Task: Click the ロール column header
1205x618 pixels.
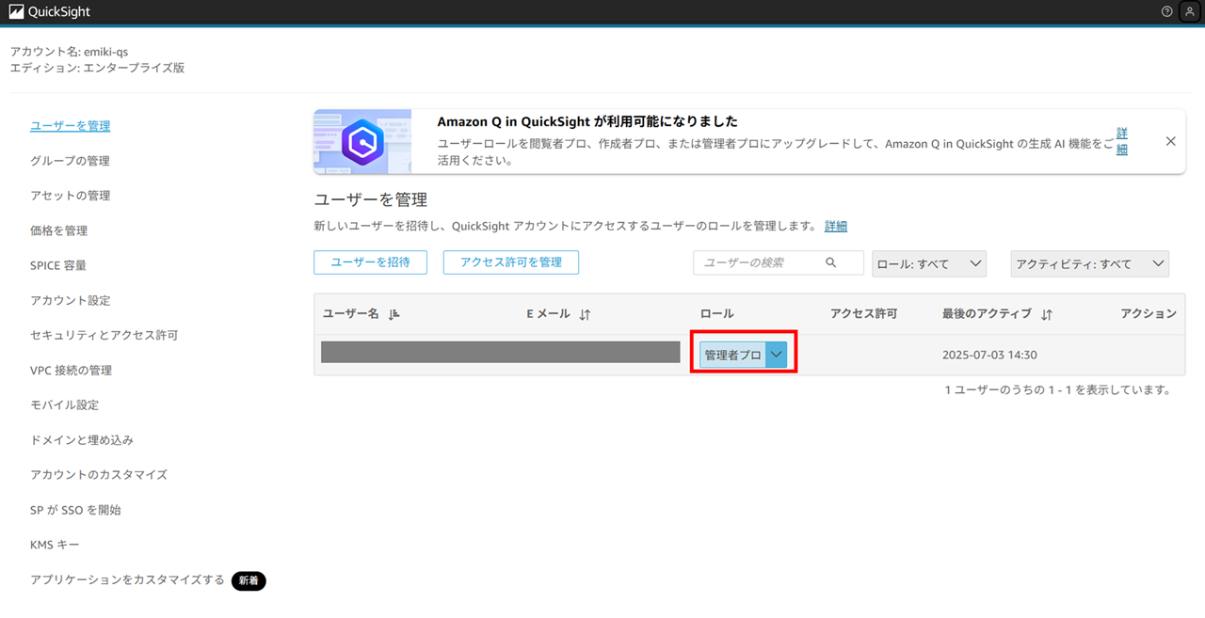Action: (716, 313)
